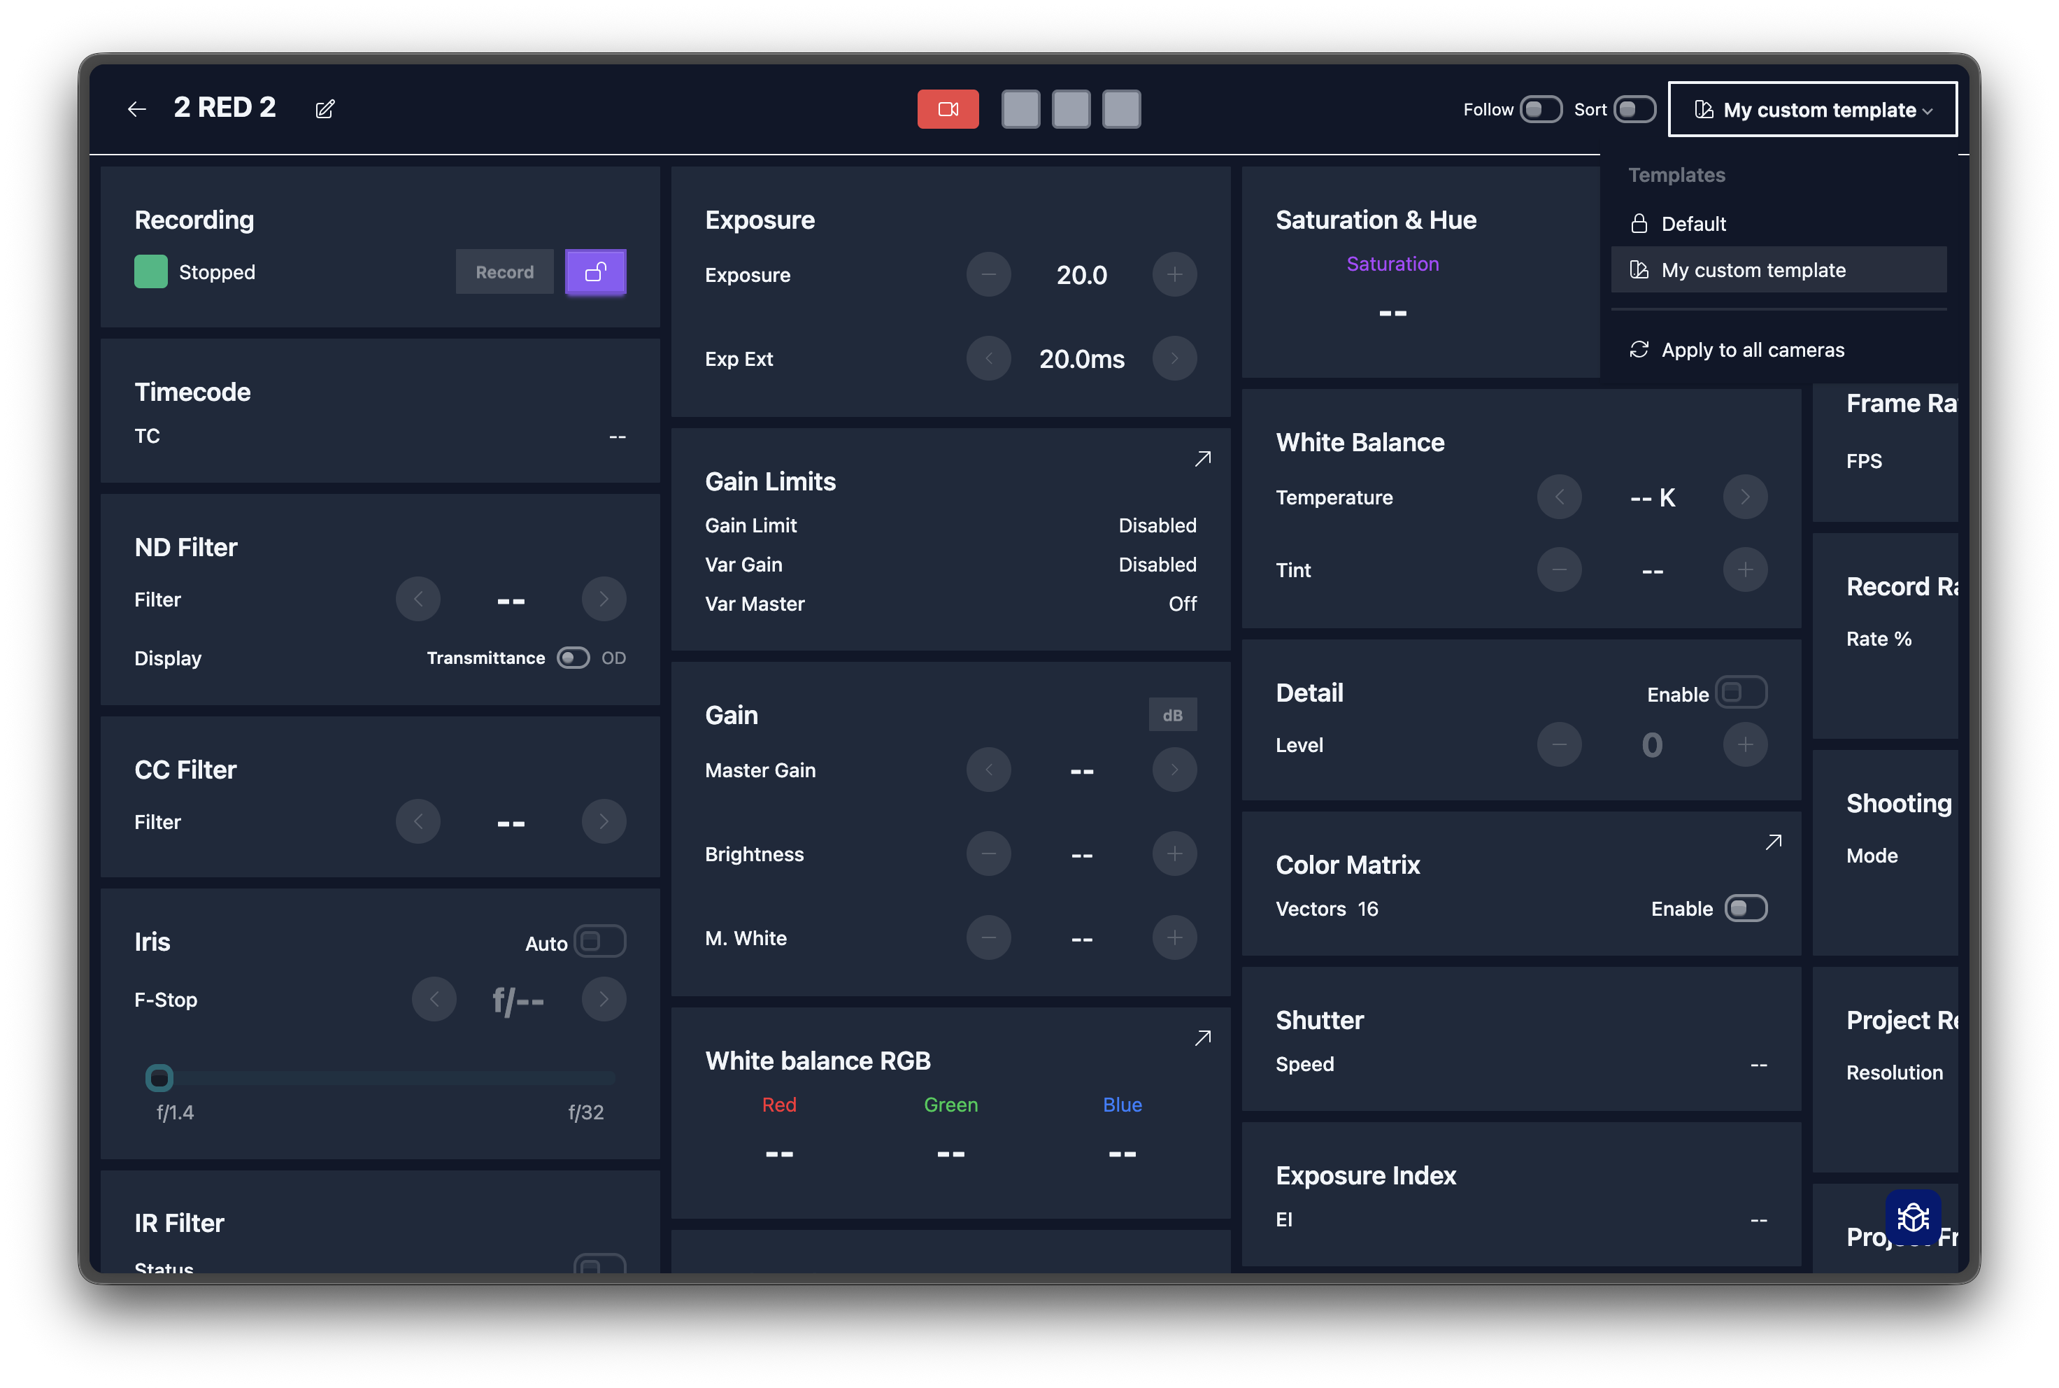This screenshot has width=2059, height=1388.
Task: Click the Blue white balance label
Action: click(1122, 1105)
